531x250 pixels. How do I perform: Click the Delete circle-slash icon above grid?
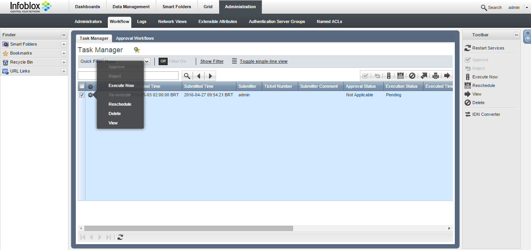pyautogui.click(x=412, y=76)
